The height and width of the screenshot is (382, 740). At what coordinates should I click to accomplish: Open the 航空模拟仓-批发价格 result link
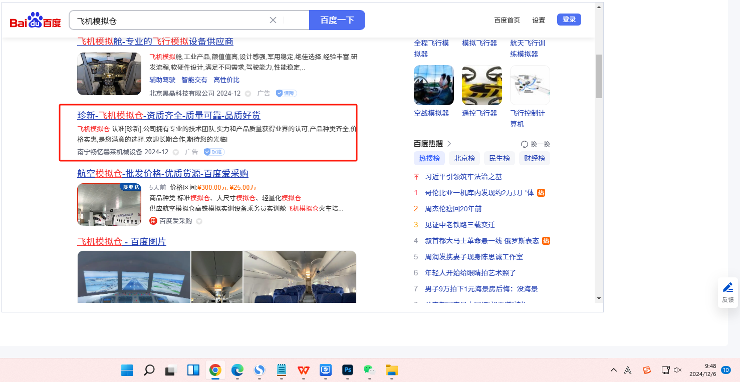[163, 174]
